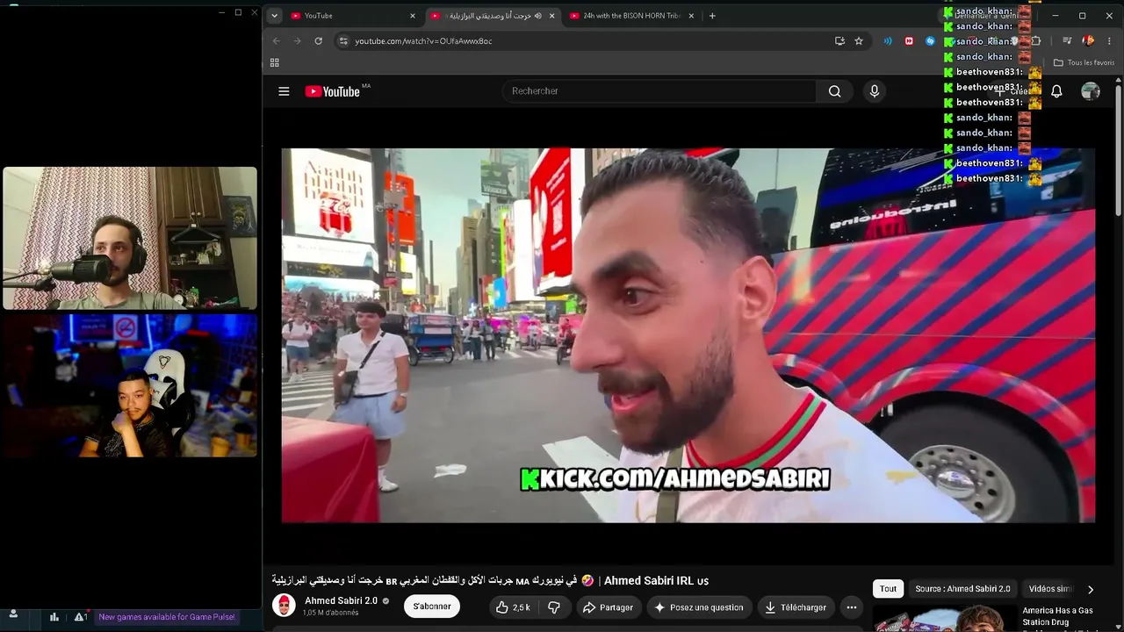Bookmark this page with the star
The width and height of the screenshot is (1124, 632).
click(x=859, y=40)
